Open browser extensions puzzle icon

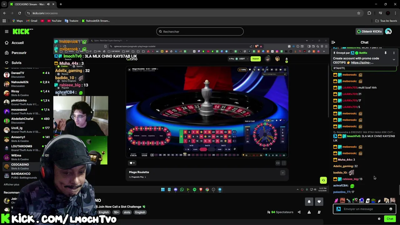pos(369,13)
